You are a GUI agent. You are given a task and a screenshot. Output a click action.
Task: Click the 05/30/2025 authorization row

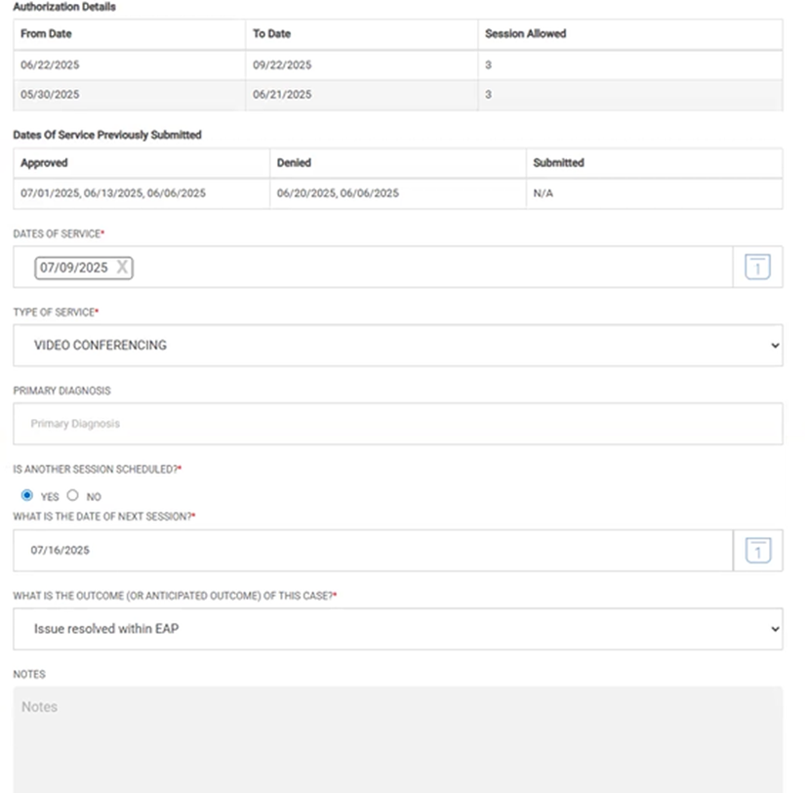tap(50, 95)
